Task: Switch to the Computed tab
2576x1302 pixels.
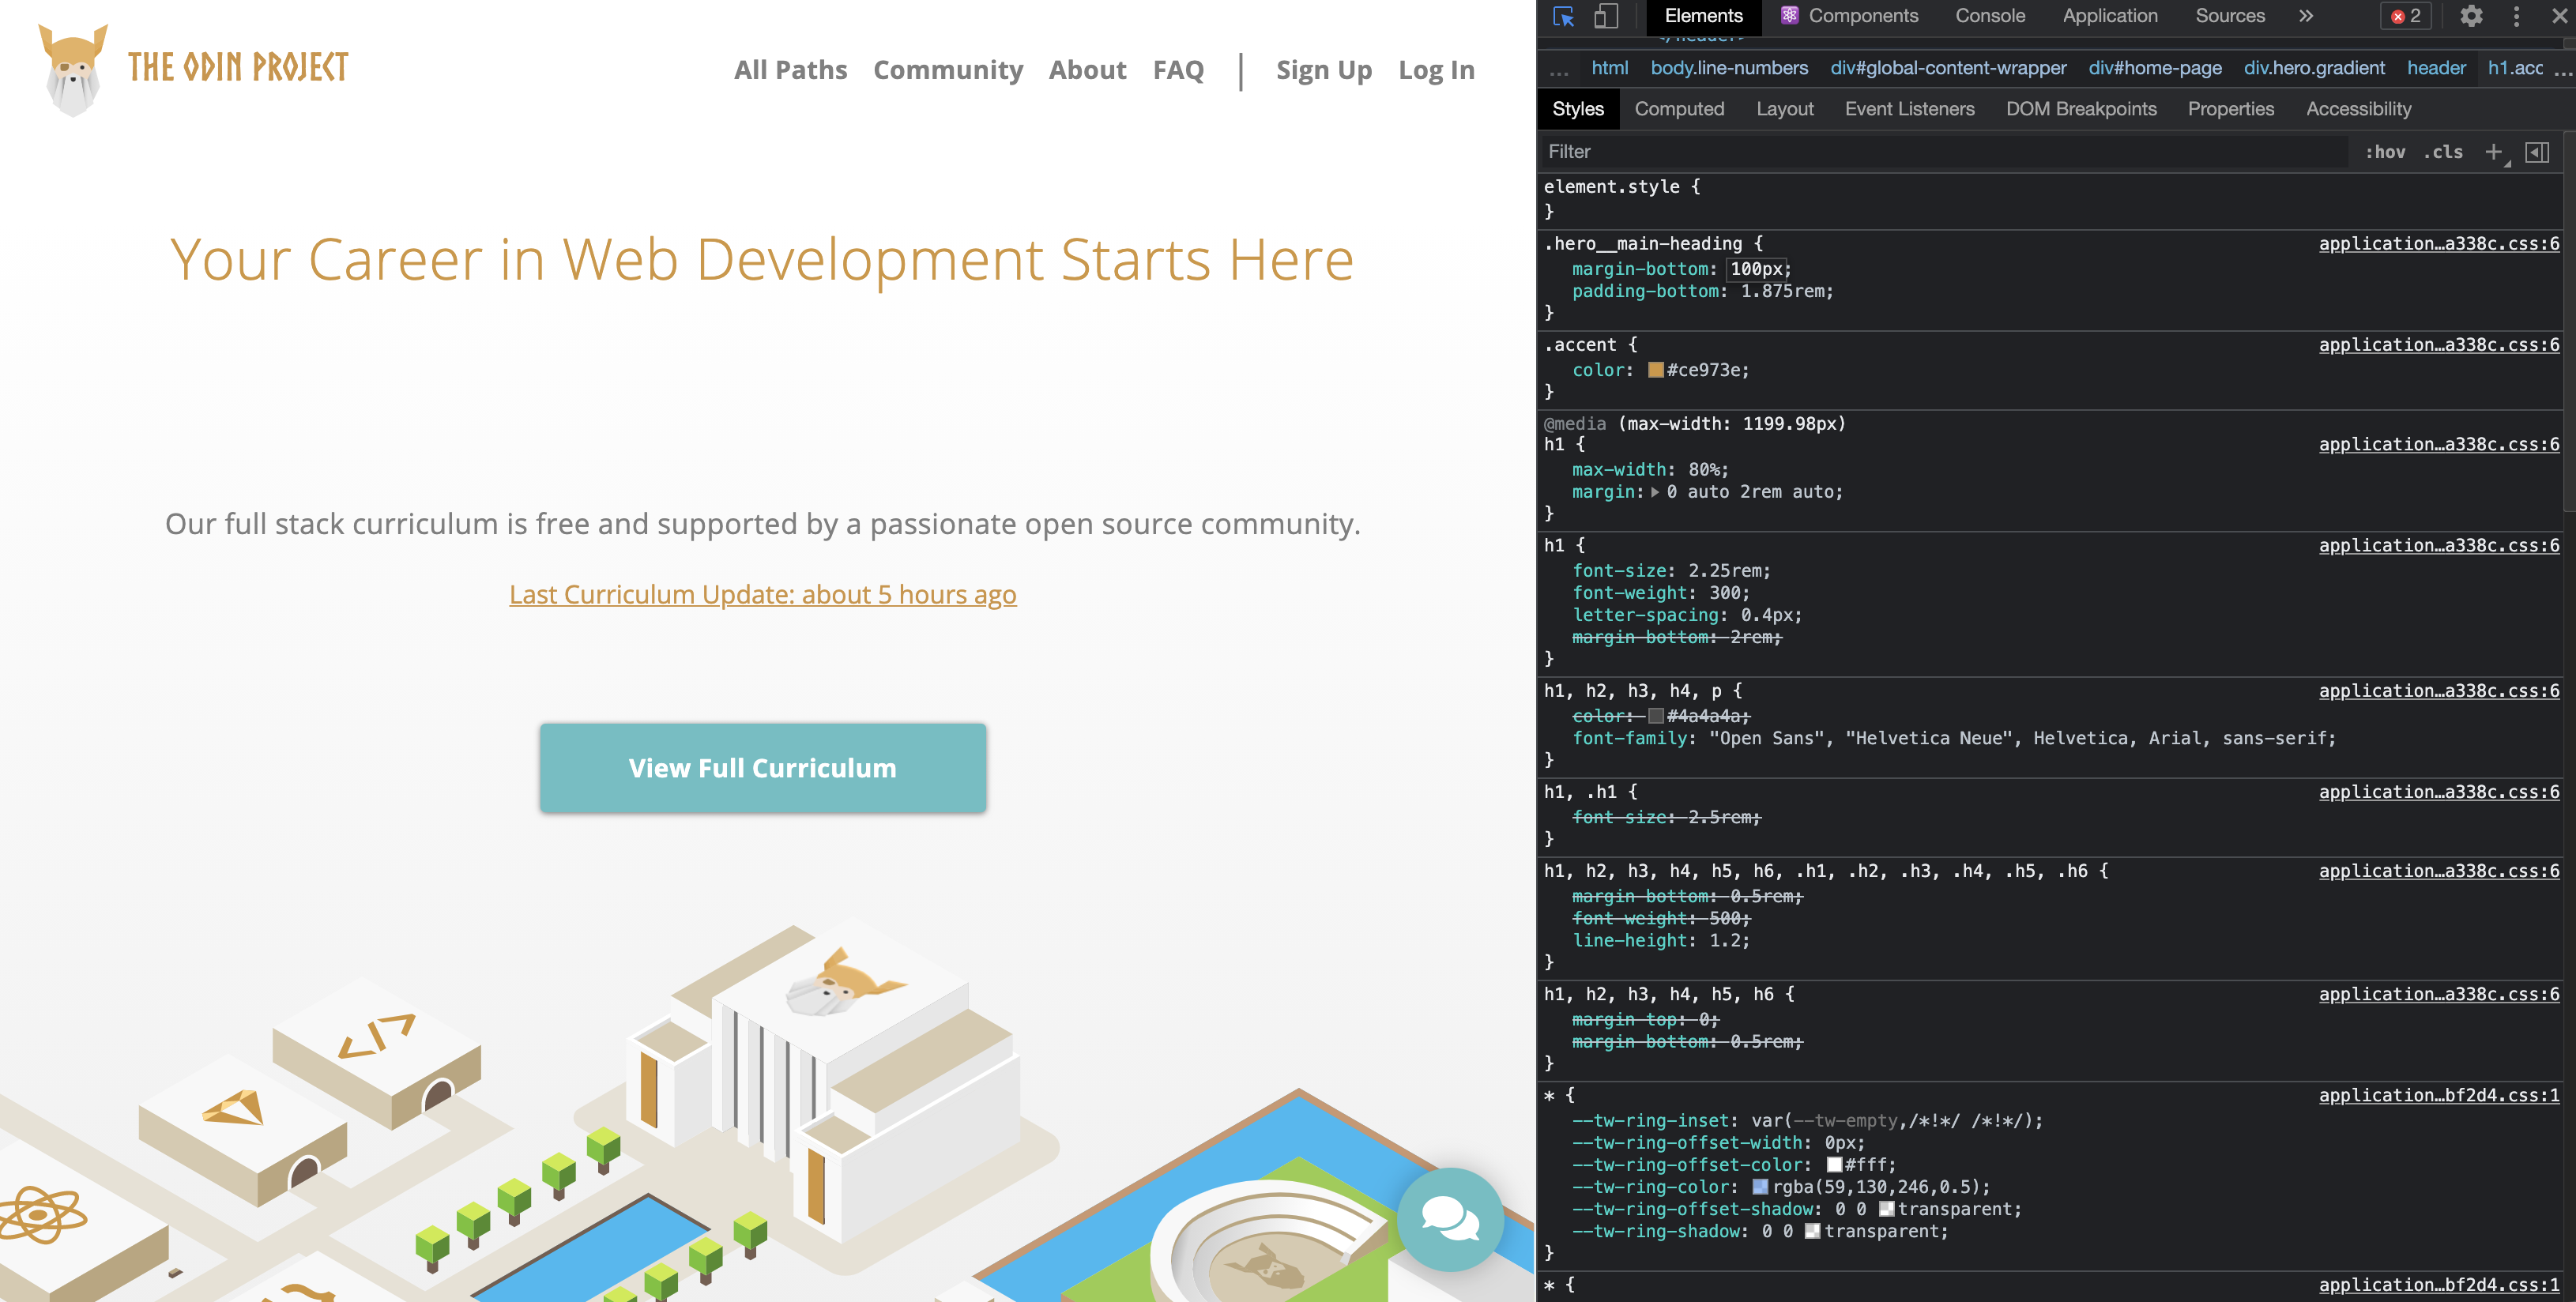Action: point(1679,109)
